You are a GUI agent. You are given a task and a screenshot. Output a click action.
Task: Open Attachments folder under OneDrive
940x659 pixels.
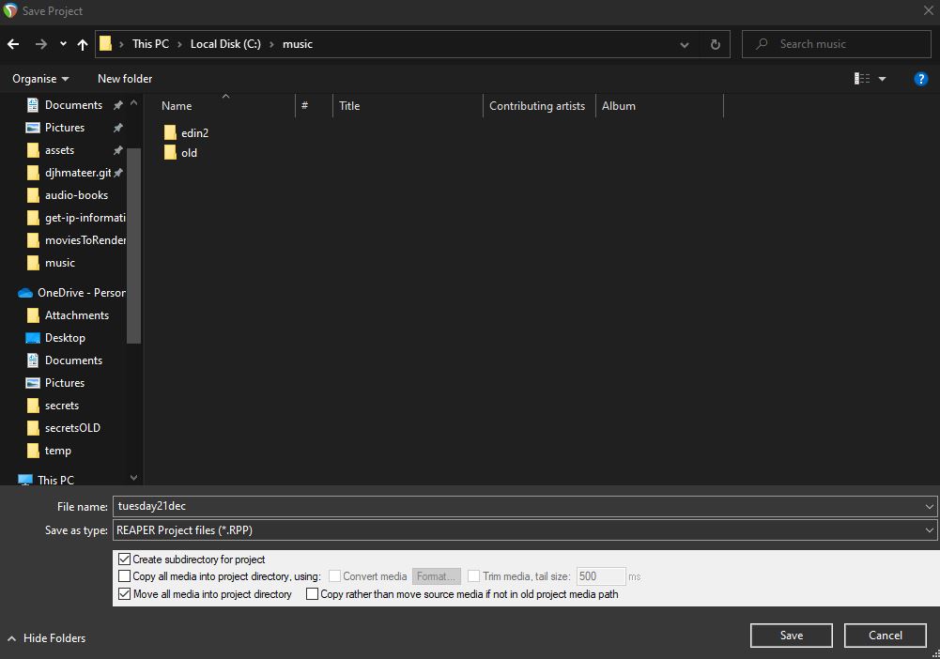(77, 315)
